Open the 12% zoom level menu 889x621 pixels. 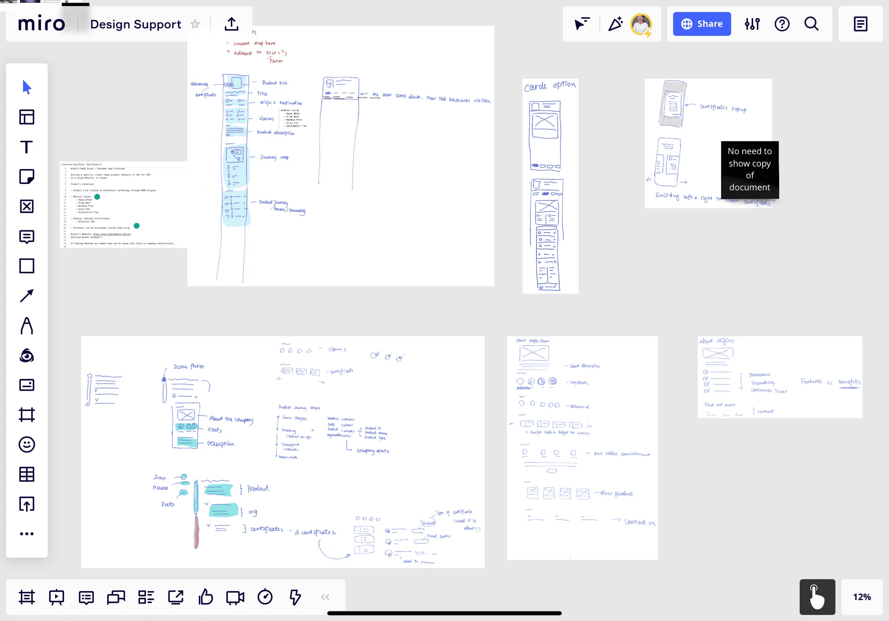pyautogui.click(x=862, y=597)
